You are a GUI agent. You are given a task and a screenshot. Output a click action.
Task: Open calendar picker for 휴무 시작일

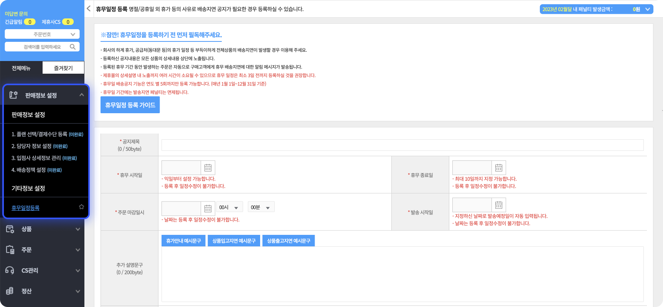click(208, 168)
